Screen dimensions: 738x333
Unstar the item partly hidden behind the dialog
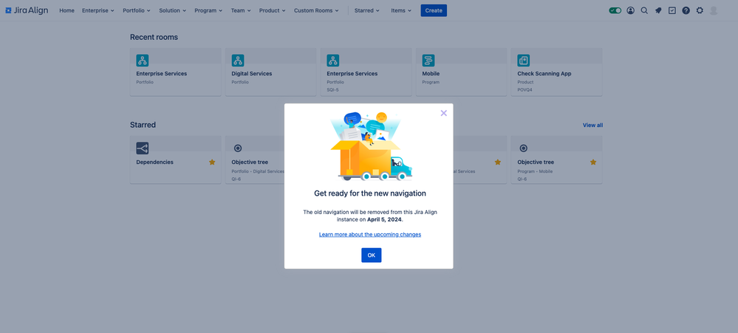coord(497,162)
